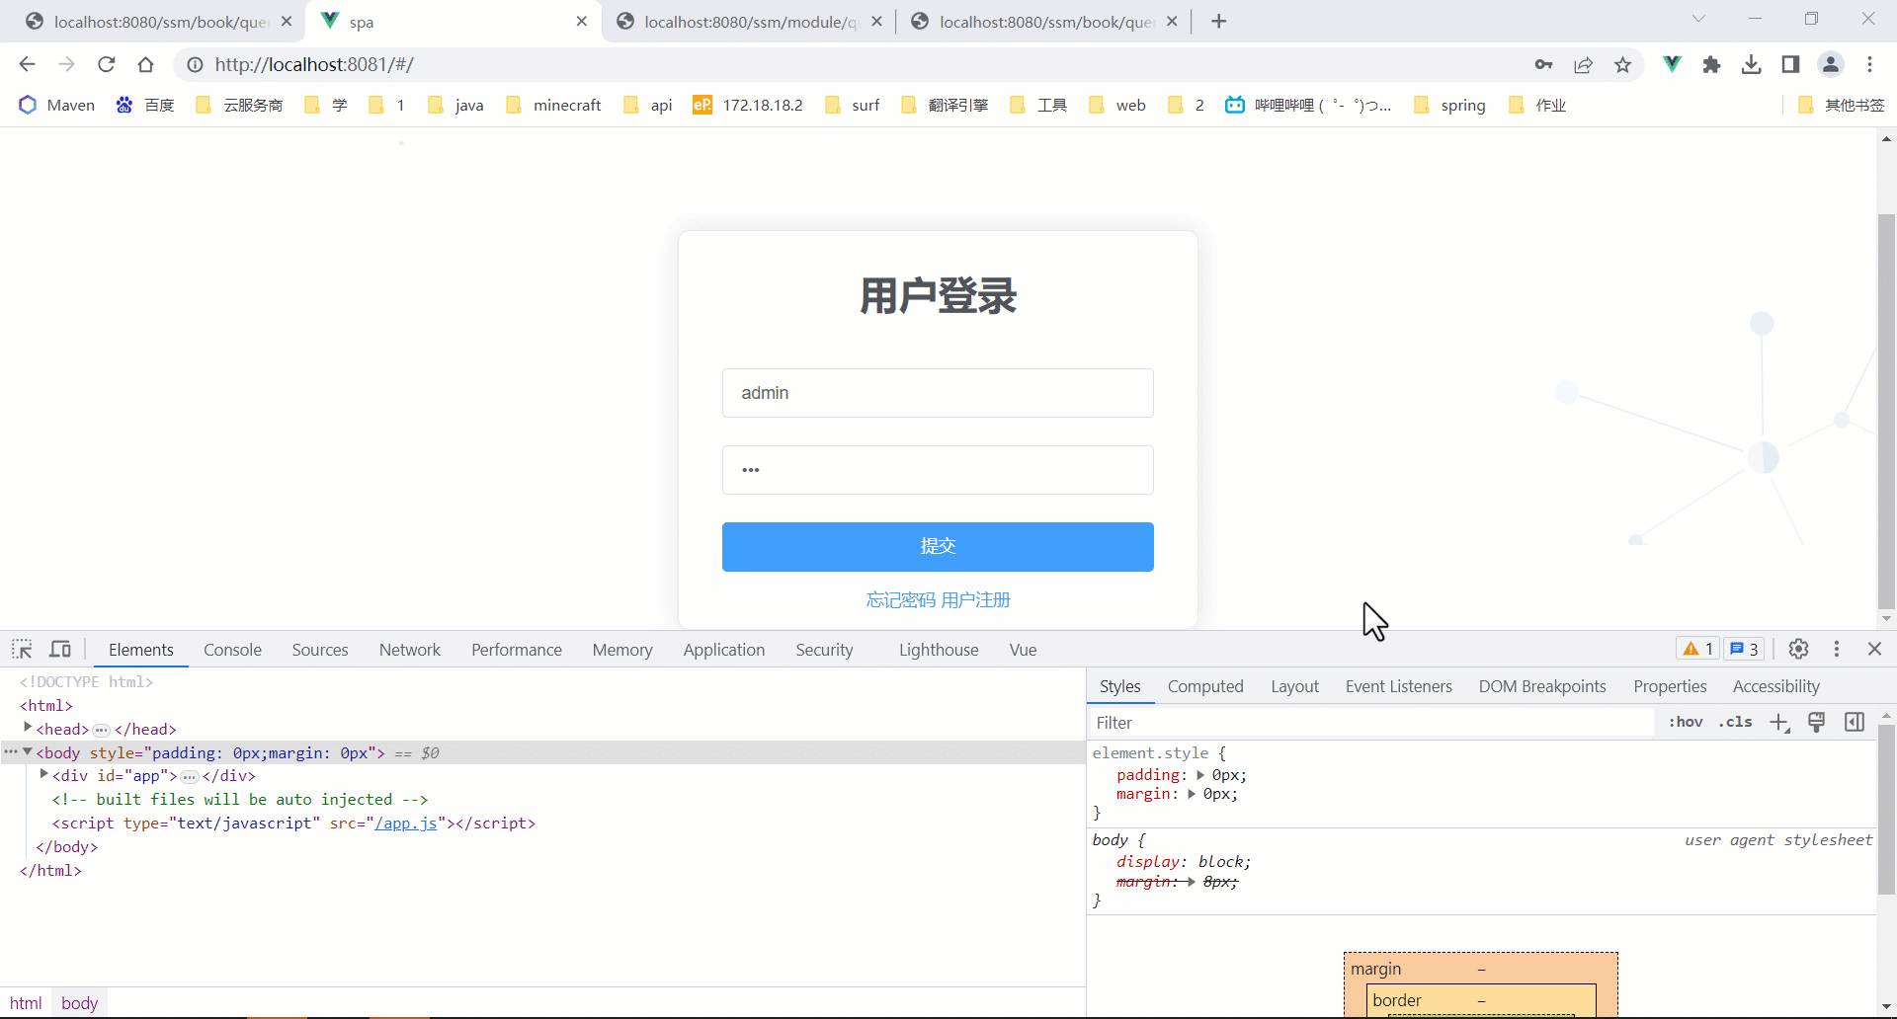
Task: Click the 提交 submit button
Action: [938, 546]
